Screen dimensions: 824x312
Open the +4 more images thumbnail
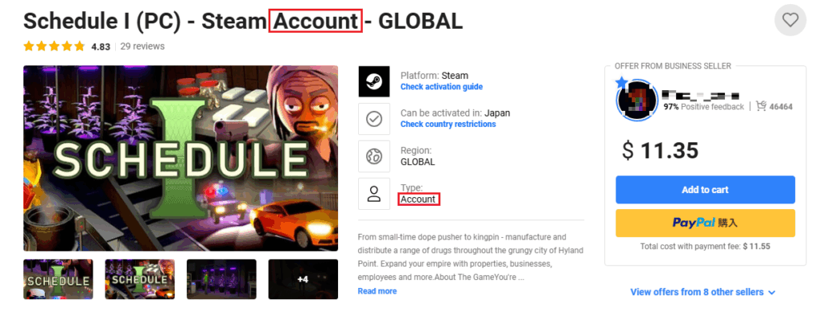303,279
